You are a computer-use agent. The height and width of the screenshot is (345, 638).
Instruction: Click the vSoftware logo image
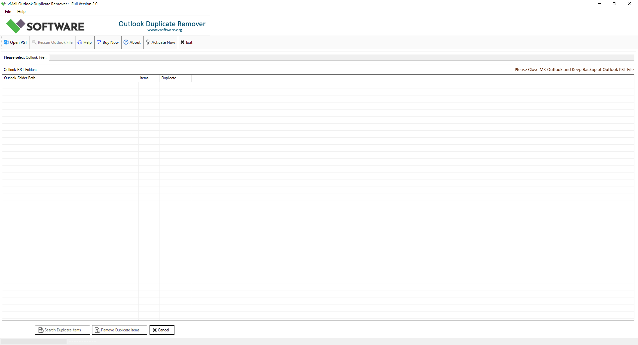click(45, 26)
